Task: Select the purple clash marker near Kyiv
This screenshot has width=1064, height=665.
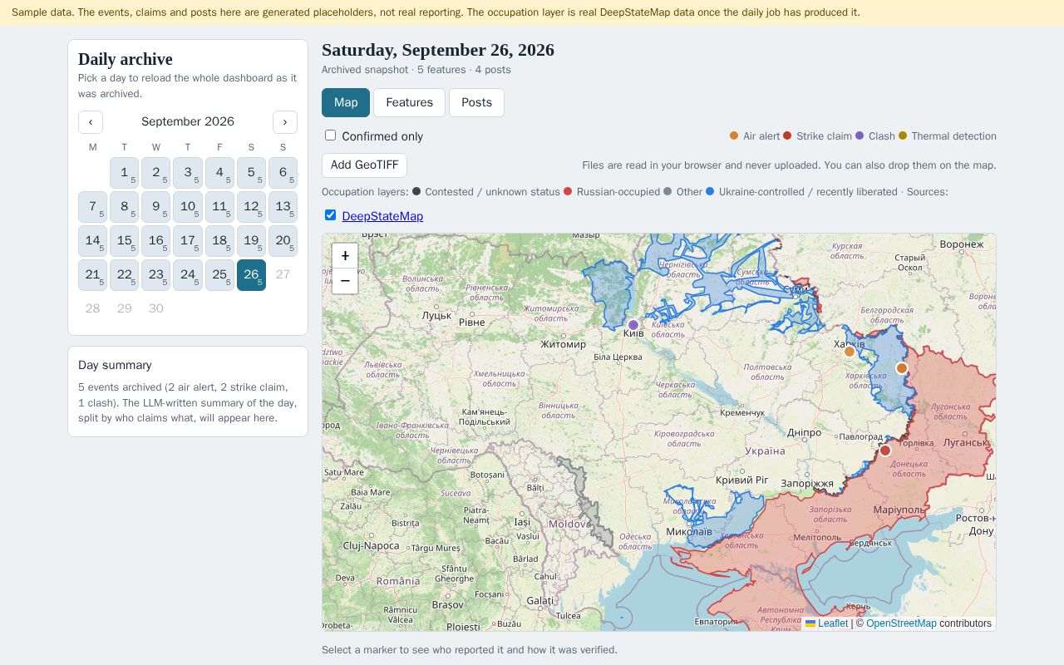Action: pyautogui.click(x=633, y=325)
